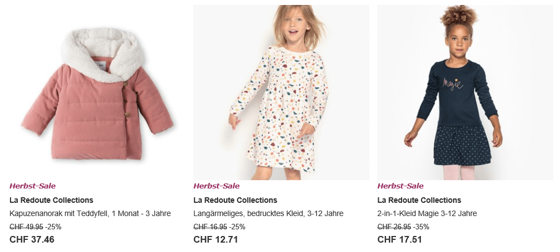Select the CHF 12.71 sale price
This screenshot has height=252, width=560.
pos(216,239)
